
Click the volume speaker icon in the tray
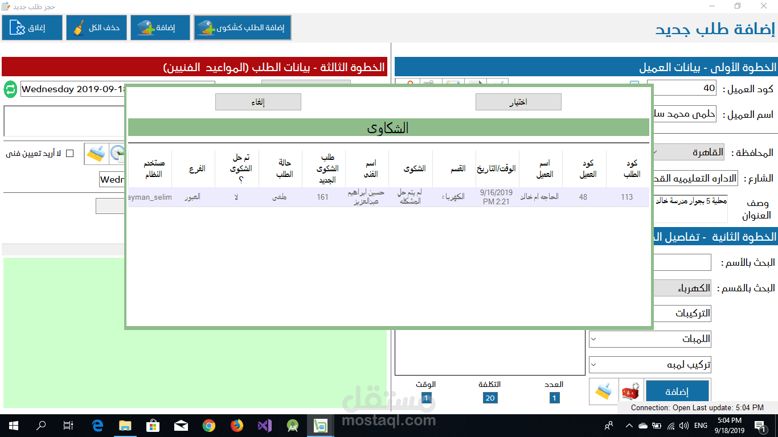[683, 426]
